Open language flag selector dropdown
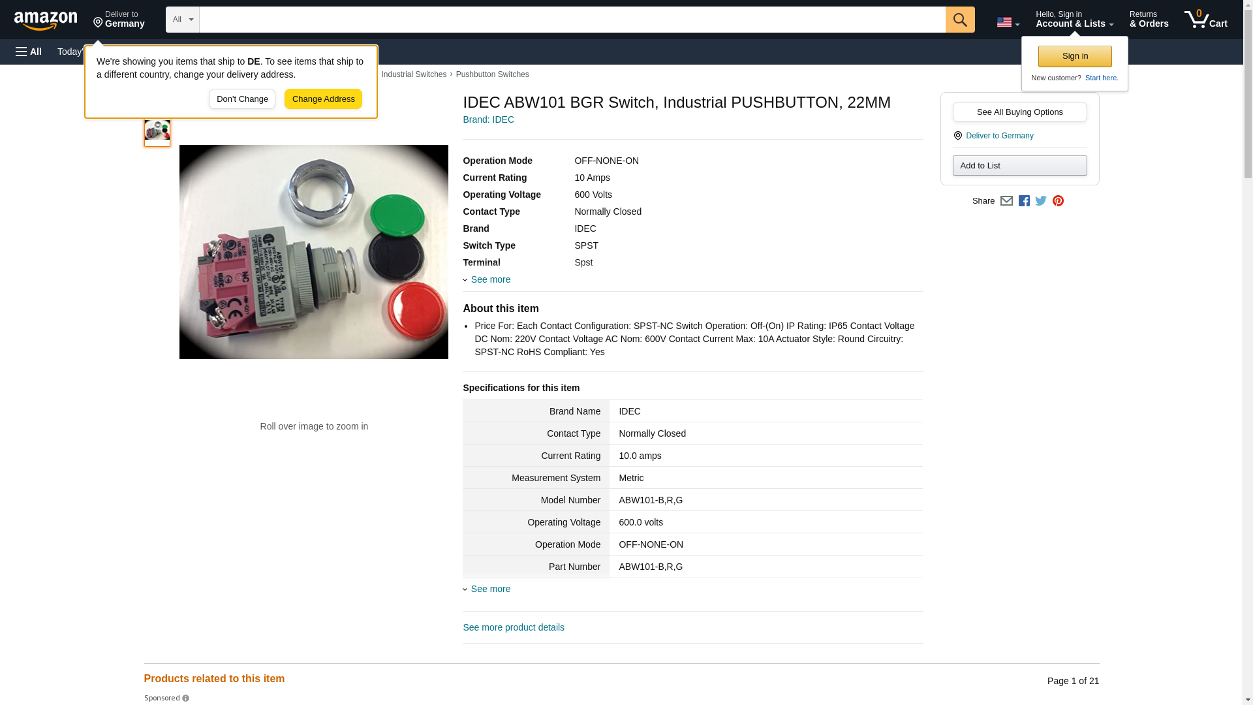The width and height of the screenshot is (1253, 705). (1008, 22)
